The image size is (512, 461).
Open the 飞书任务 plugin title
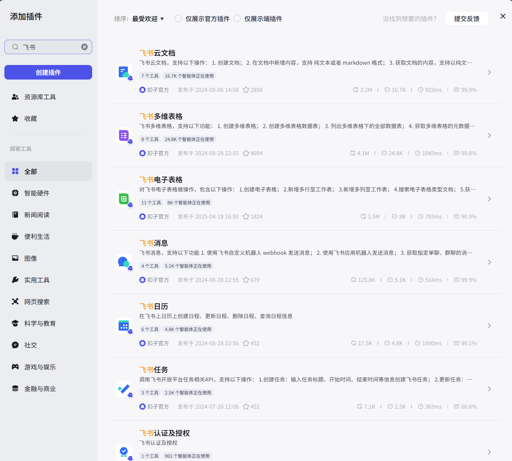pyautogui.click(x=154, y=370)
